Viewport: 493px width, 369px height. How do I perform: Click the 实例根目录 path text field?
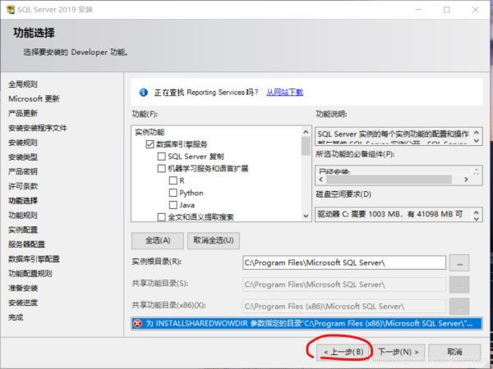click(x=343, y=262)
